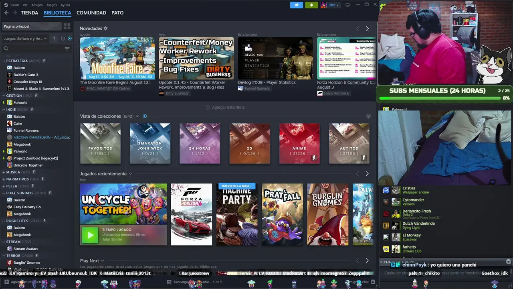Click the library search magnifier icon
The height and width of the screenshot is (289, 513).
click(6, 49)
